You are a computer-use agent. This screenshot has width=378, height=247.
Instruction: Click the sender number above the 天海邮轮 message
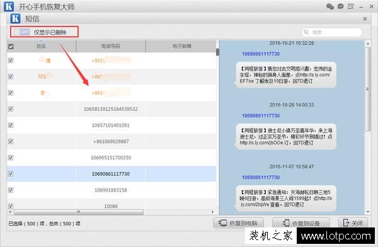[x=261, y=177]
